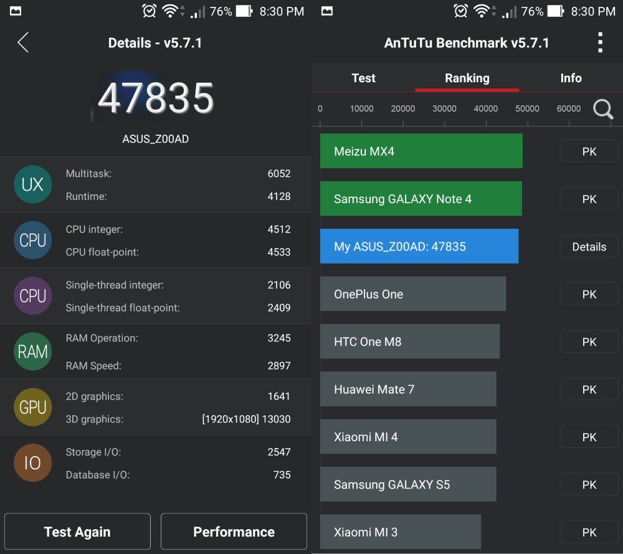
Task: Click PK next to Huawei Mate 7
Action: pyautogui.click(x=589, y=389)
